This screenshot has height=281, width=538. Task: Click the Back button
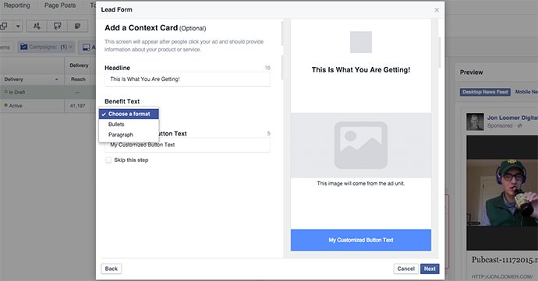tap(111, 269)
